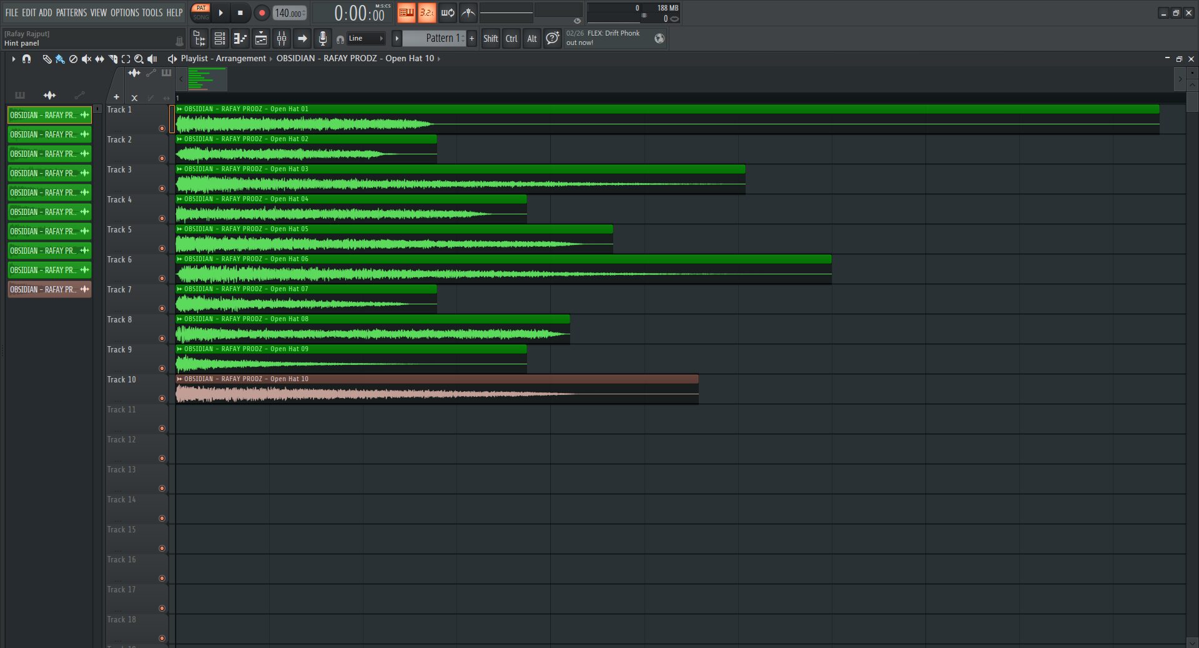
Task: Click the microphone recording icon
Action: pos(322,39)
